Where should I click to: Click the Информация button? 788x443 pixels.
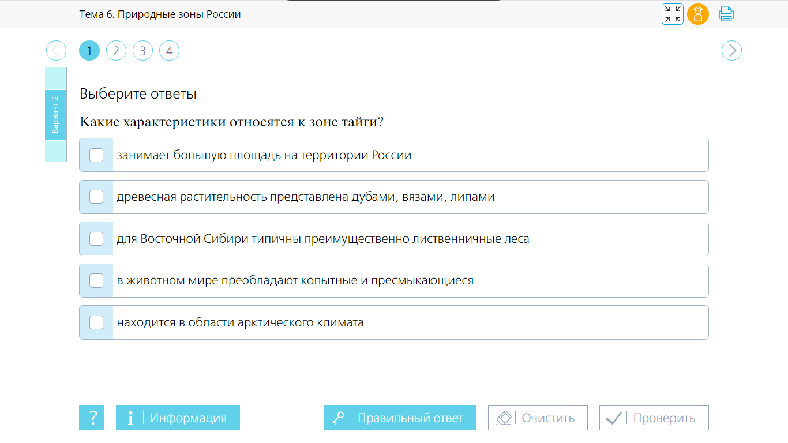(178, 418)
